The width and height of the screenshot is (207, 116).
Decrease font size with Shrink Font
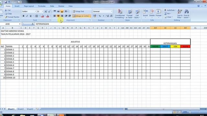[x=49, y=12]
